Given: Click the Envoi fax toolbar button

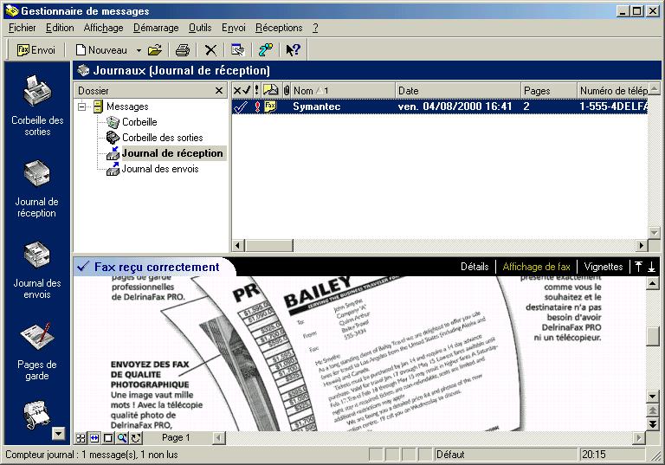Looking at the screenshot, I should [36, 50].
